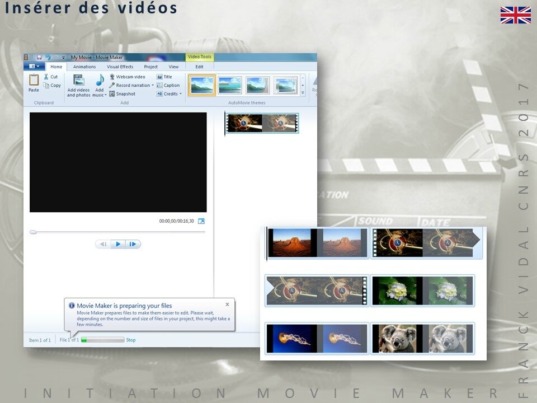Click the Stop link in status bar
The image size is (537, 403).
coord(131,340)
